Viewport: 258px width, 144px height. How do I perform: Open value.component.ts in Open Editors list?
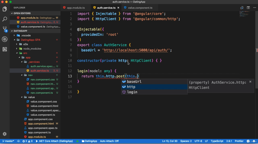click(35, 26)
